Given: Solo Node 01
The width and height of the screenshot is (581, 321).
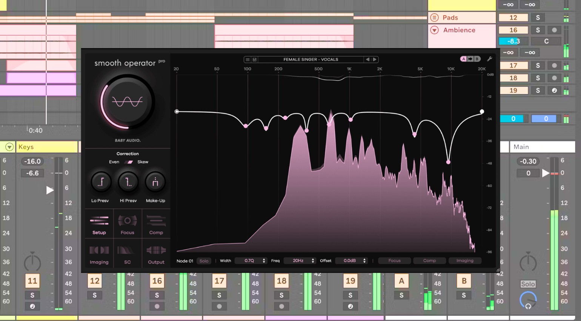Looking at the screenshot, I should tap(204, 261).
